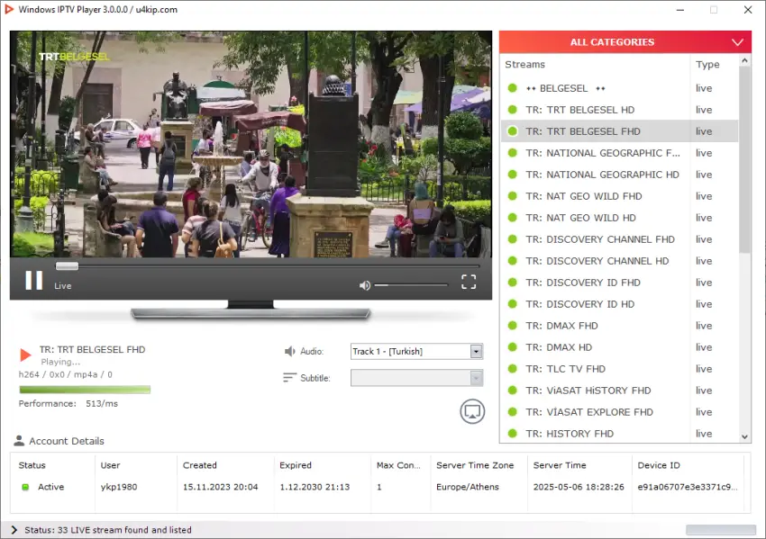Select TR: DISCOVERY ID HD stream

pos(619,304)
